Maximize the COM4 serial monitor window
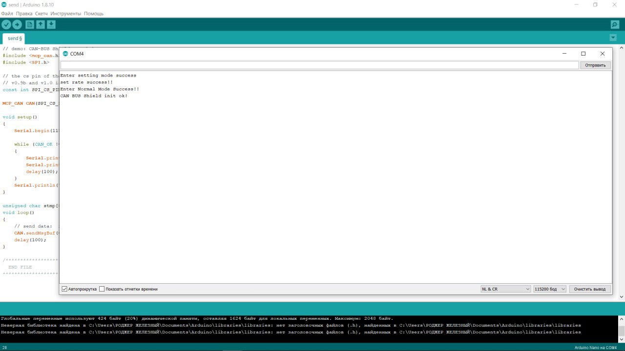 pos(583,54)
